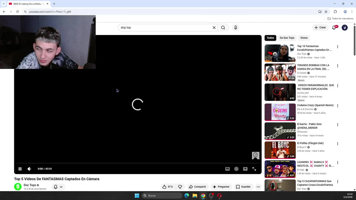Select the De Doc Tops chip
Image resolution: width=356 pixels, height=200 pixels.
(287, 38)
